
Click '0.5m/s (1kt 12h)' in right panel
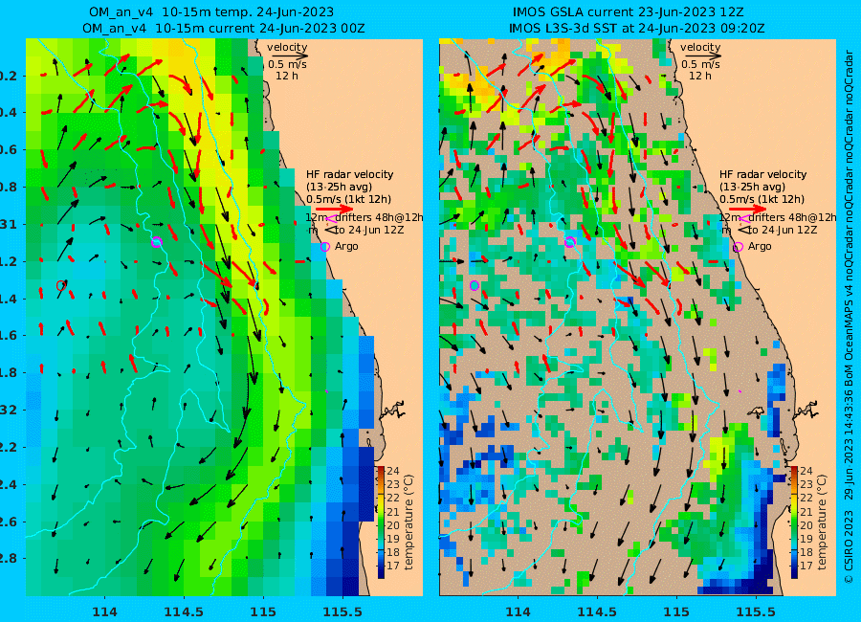(762, 199)
